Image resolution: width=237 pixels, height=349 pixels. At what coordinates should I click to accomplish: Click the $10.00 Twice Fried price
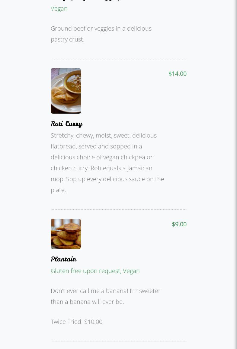coord(93,321)
